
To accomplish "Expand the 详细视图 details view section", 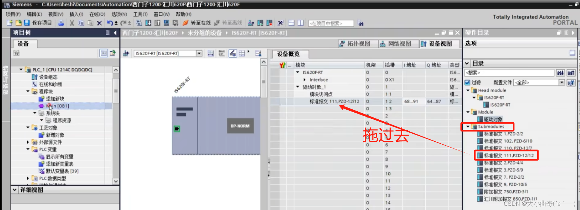I will (x=15, y=190).
